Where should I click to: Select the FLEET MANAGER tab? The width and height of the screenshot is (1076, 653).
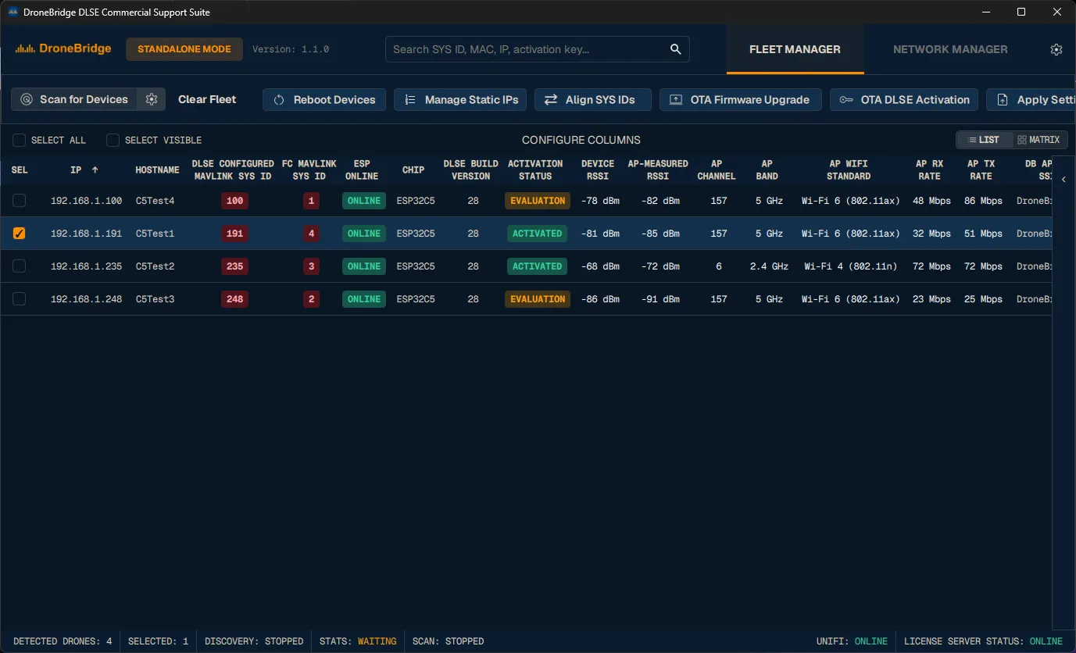pos(795,49)
